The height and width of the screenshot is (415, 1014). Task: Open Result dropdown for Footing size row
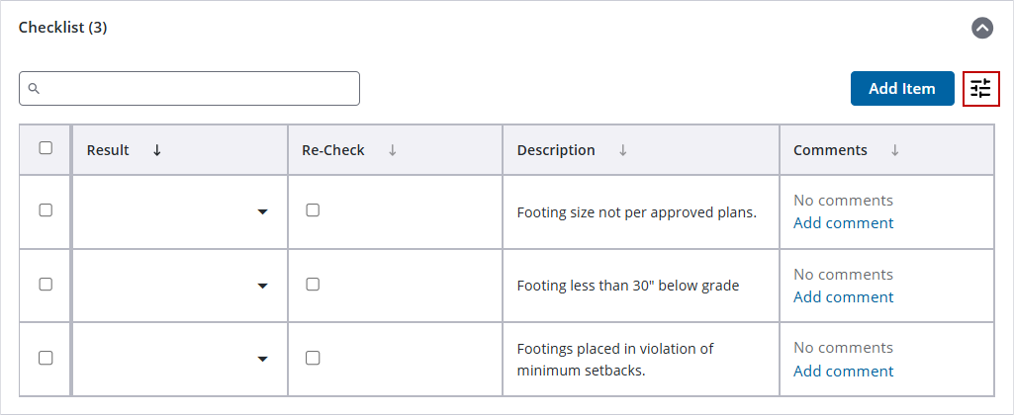pos(262,211)
